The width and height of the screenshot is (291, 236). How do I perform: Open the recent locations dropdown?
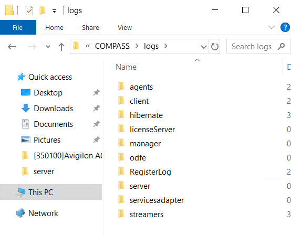[x=48, y=47]
